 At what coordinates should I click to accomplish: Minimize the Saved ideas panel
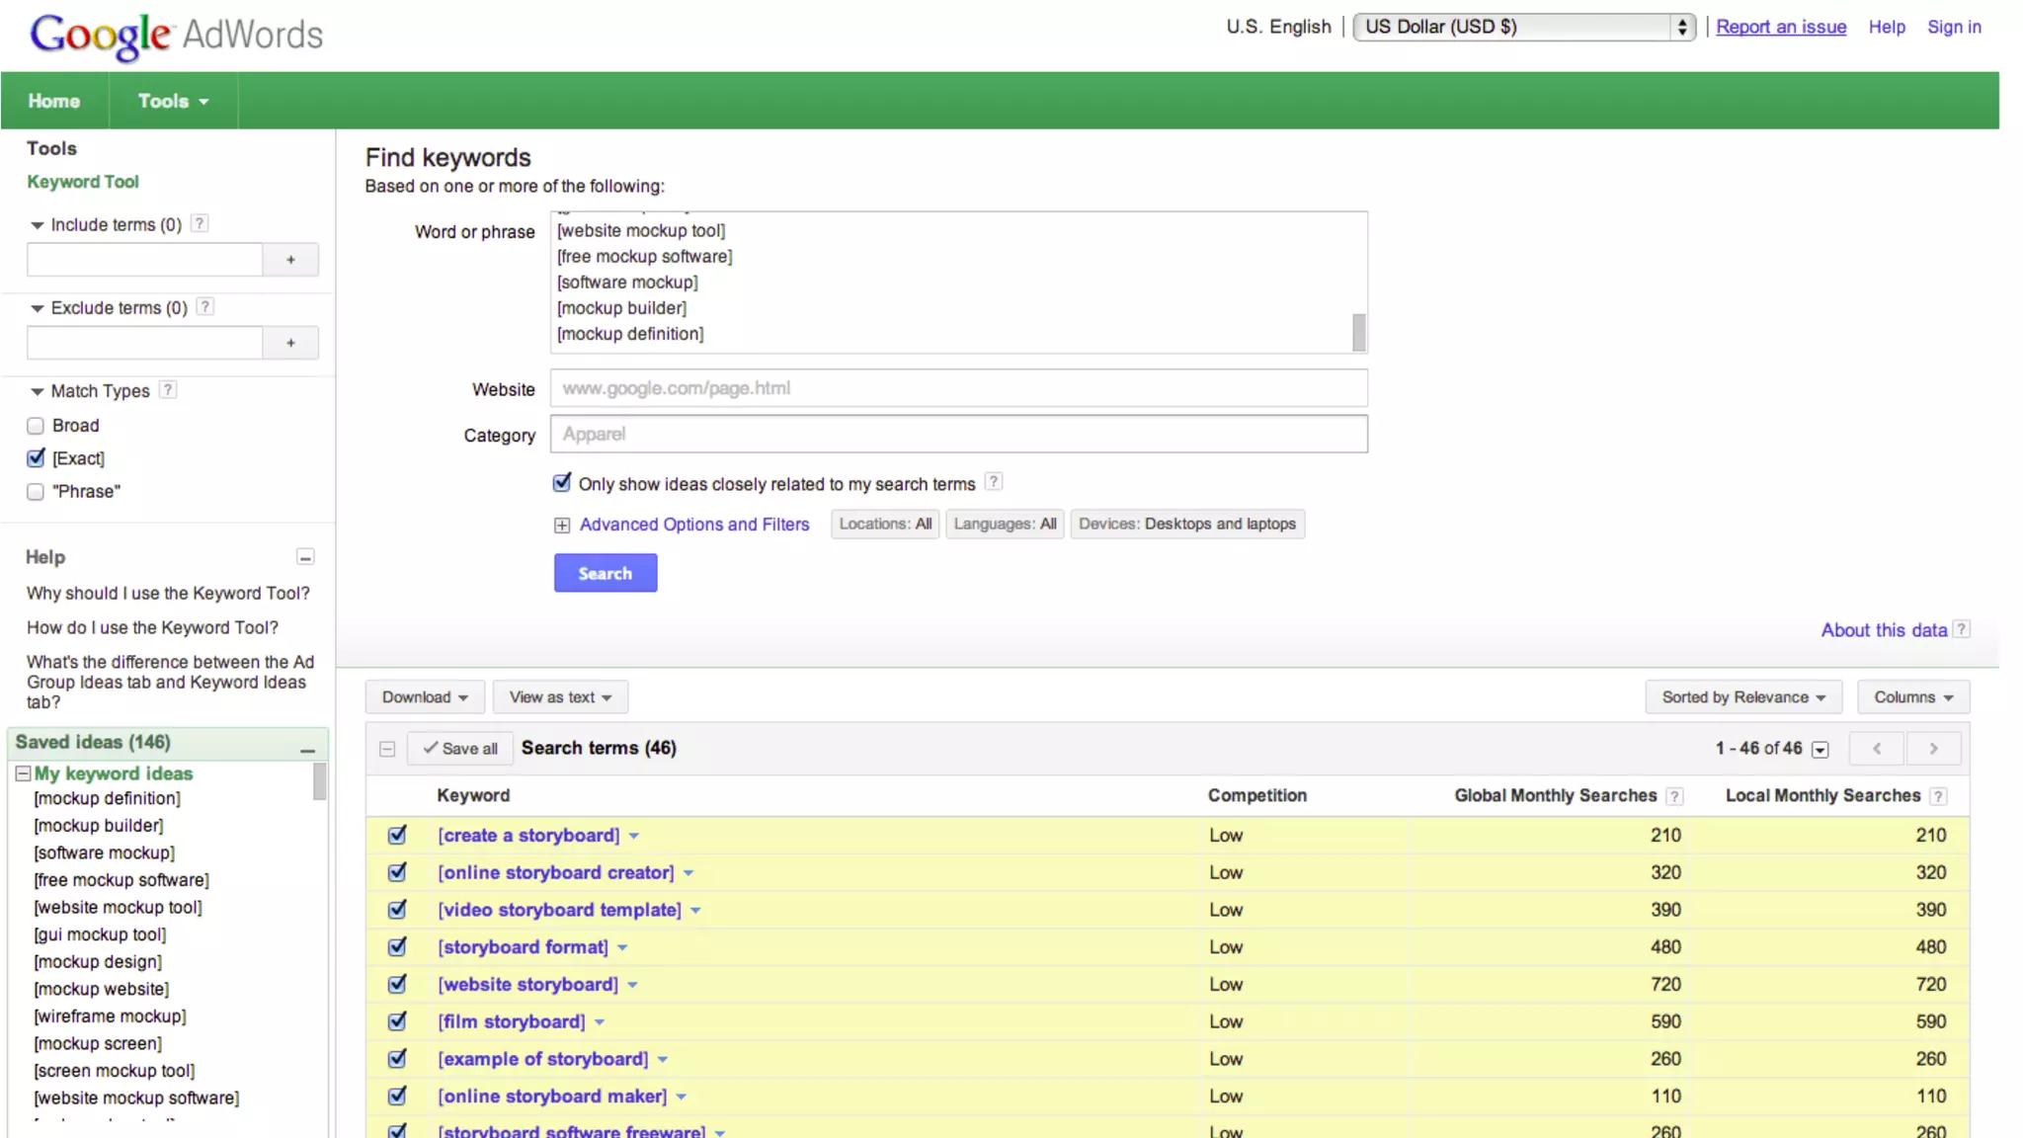[x=307, y=751]
